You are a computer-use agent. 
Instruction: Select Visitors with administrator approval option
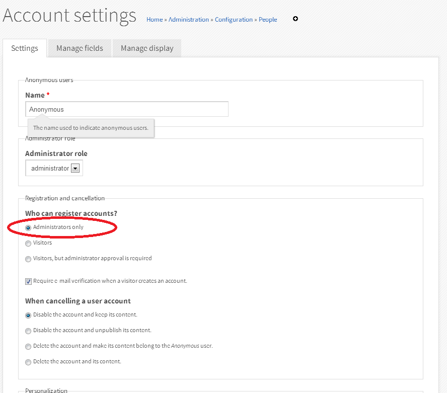(28, 259)
